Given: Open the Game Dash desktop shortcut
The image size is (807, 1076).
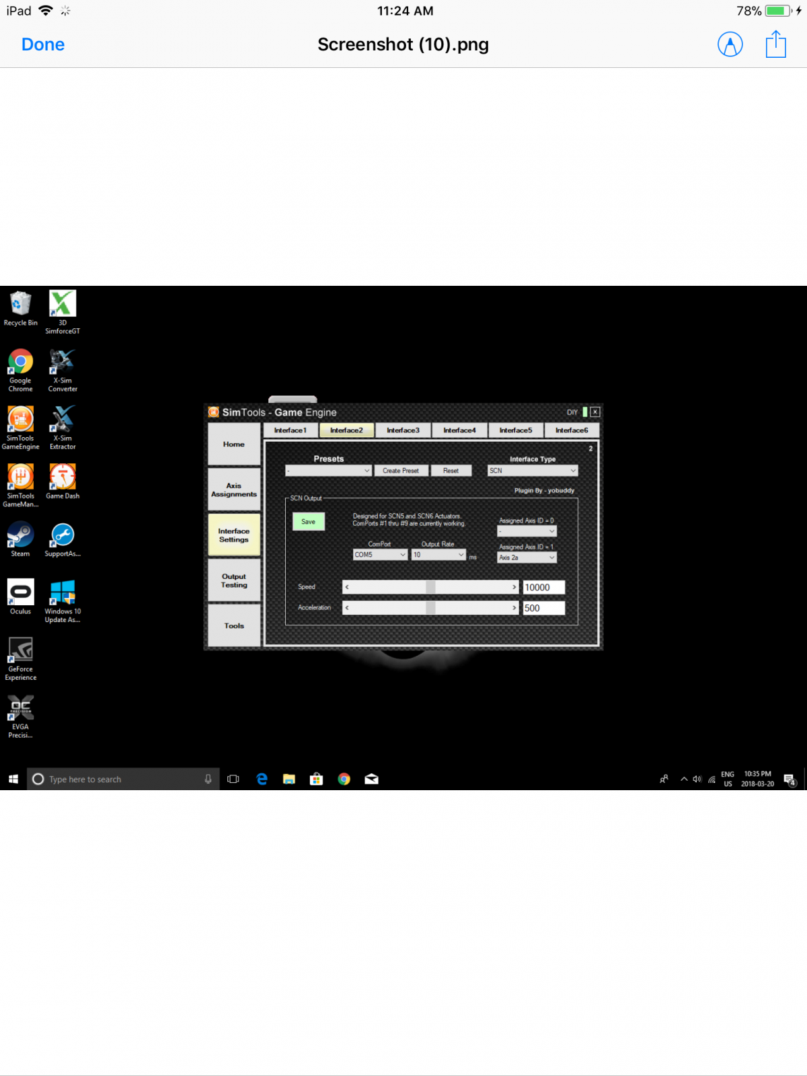Looking at the screenshot, I should (63, 482).
